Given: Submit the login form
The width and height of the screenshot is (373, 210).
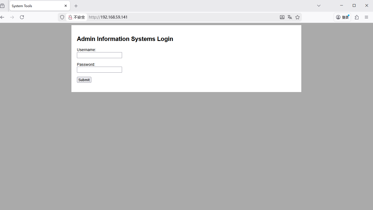Looking at the screenshot, I should (x=84, y=80).
